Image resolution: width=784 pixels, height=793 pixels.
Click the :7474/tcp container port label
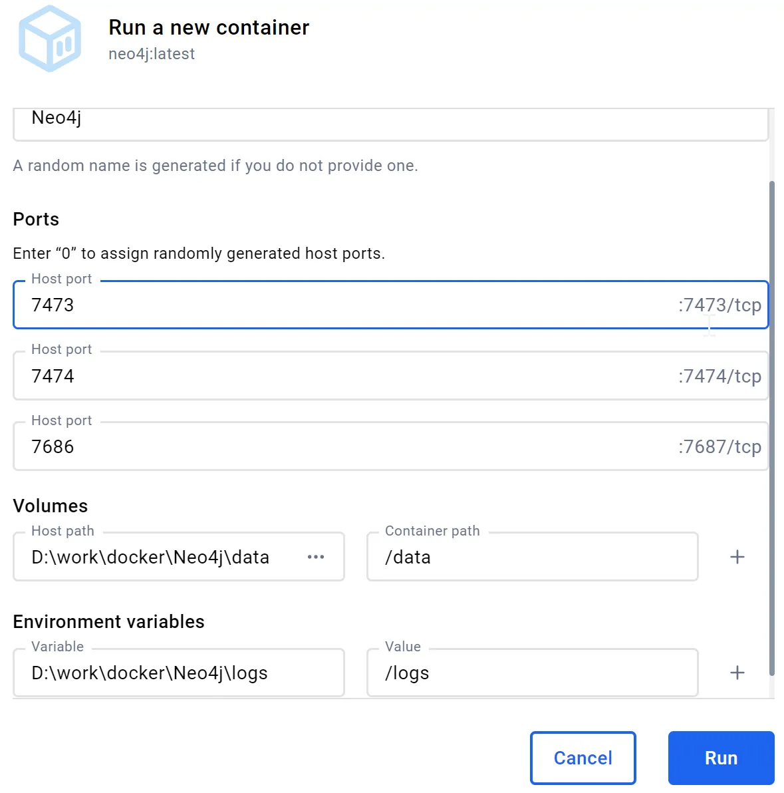click(719, 377)
